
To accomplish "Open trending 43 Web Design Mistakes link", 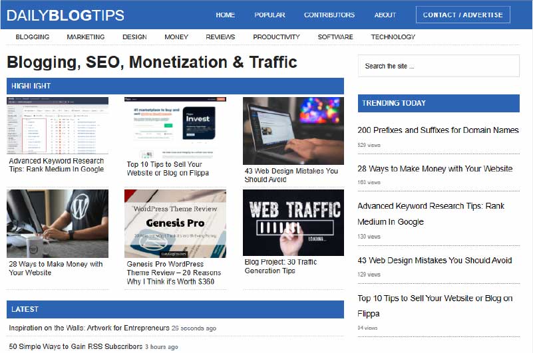I will click(435, 260).
